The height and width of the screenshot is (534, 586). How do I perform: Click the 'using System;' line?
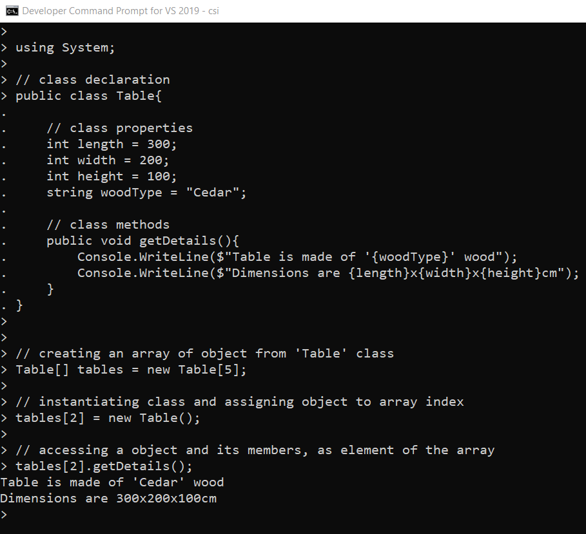pos(64,48)
